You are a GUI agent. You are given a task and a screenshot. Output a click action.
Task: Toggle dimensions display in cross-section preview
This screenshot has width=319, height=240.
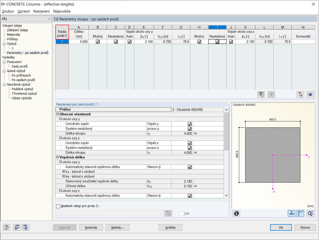(x=291, y=213)
